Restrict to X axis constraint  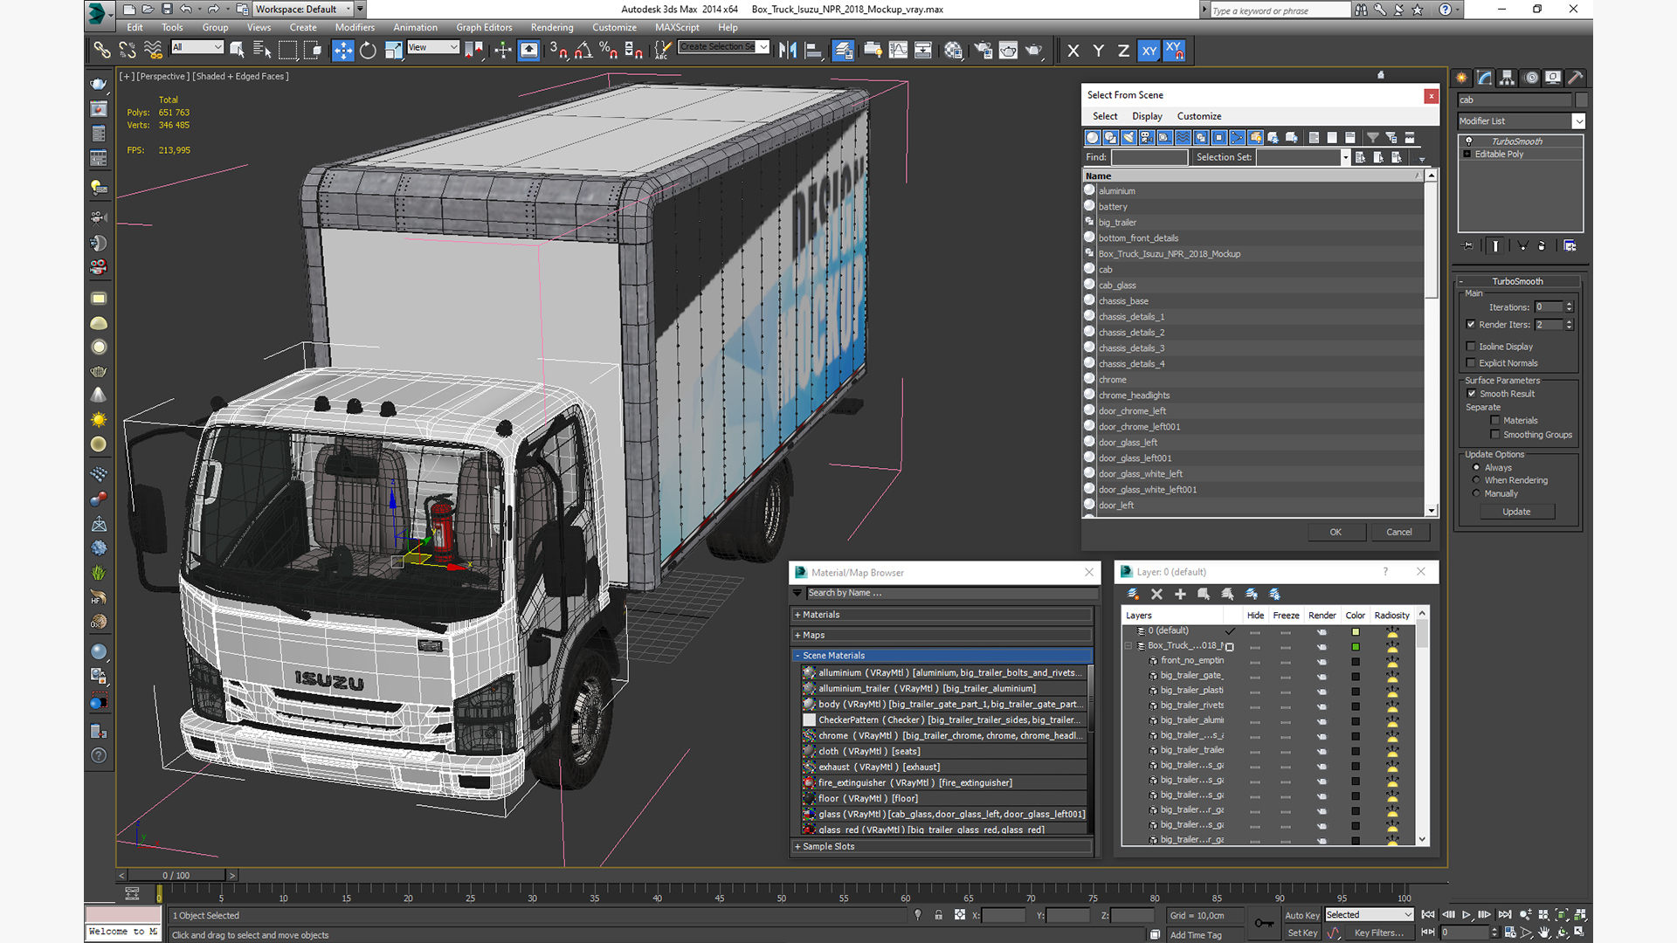tap(1073, 51)
